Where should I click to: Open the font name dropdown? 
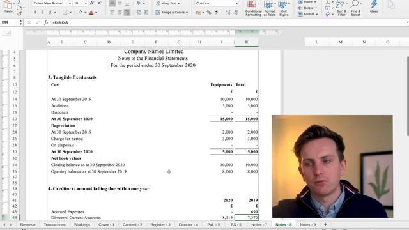[70, 3]
